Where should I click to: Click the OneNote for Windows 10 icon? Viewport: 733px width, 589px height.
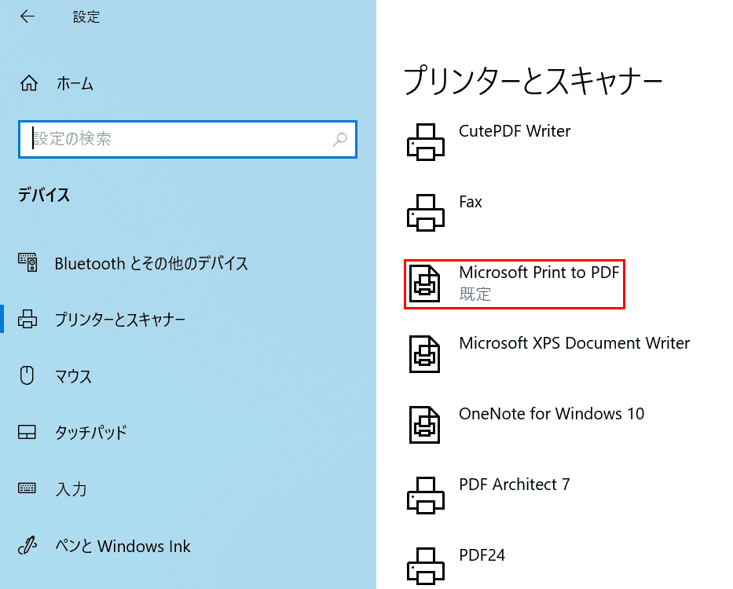tap(424, 424)
